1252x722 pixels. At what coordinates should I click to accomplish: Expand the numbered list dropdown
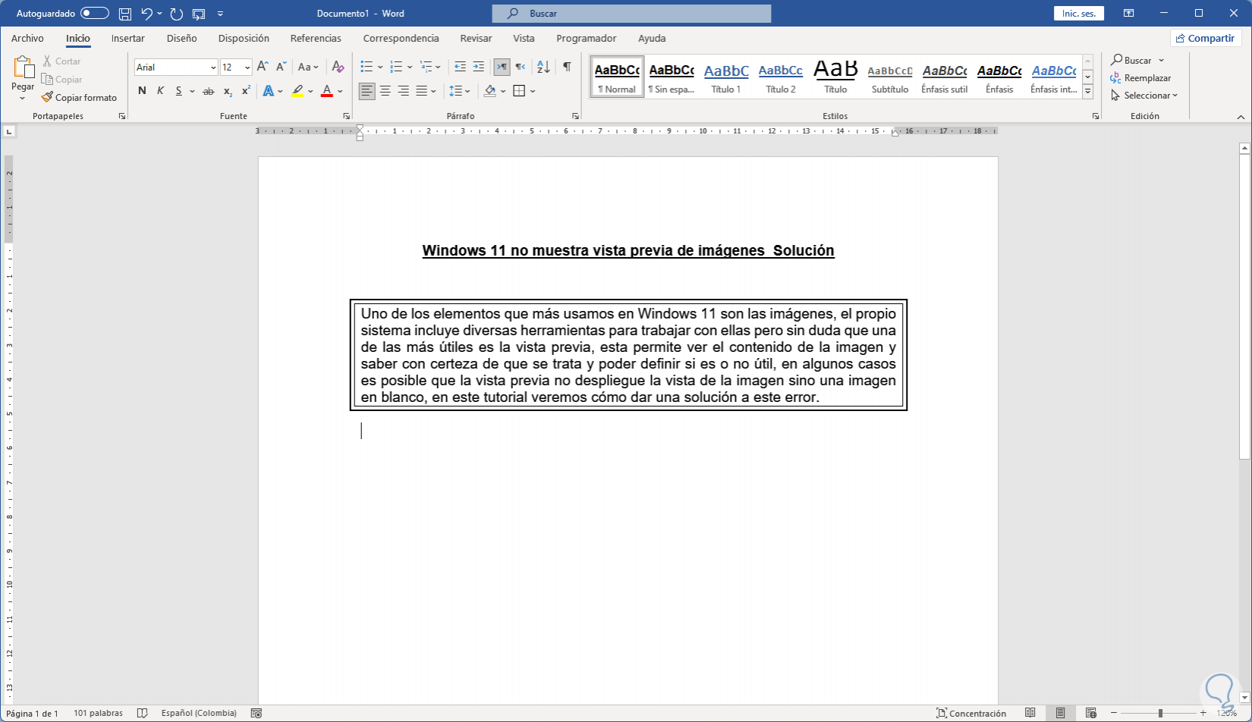click(x=410, y=67)
